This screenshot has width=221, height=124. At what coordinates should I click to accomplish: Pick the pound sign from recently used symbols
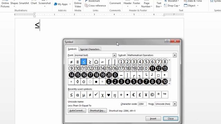[x=140, y=95]
